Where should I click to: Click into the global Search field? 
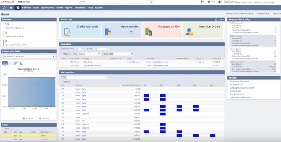tap(114, 2)
